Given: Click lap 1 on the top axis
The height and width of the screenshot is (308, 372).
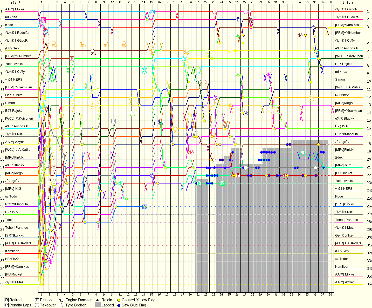Looking at the screenshot, I should click(x=42, y=2).
